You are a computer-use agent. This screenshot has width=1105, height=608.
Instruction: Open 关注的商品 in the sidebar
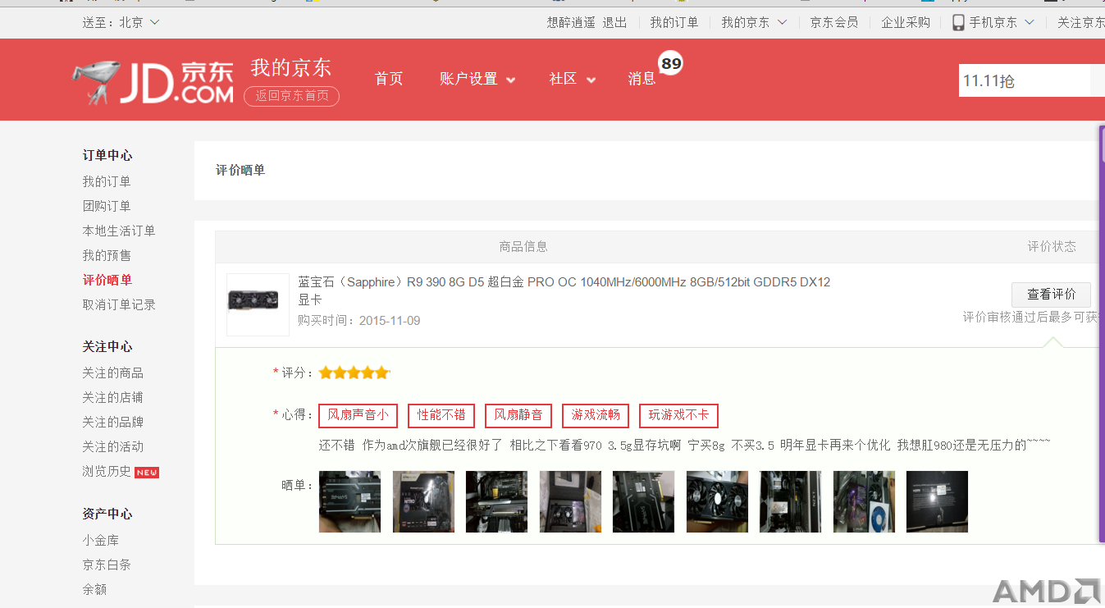coord(112,373)
